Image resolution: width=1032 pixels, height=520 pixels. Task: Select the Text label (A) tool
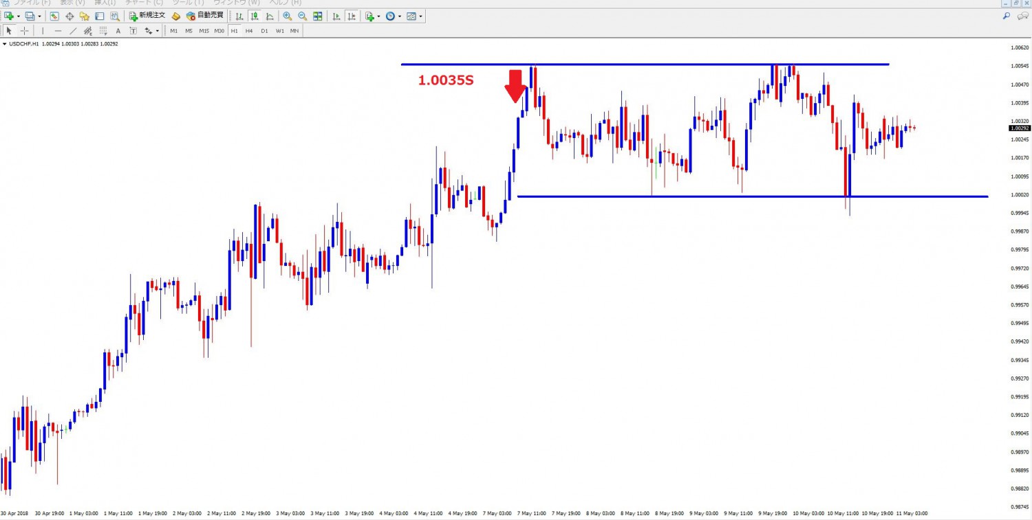(118, 31)
